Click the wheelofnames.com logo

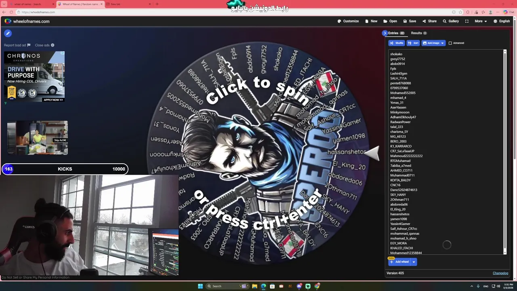tap(27, 21)
